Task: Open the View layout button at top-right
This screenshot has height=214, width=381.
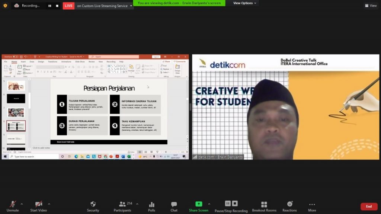Action: [371, 6]
